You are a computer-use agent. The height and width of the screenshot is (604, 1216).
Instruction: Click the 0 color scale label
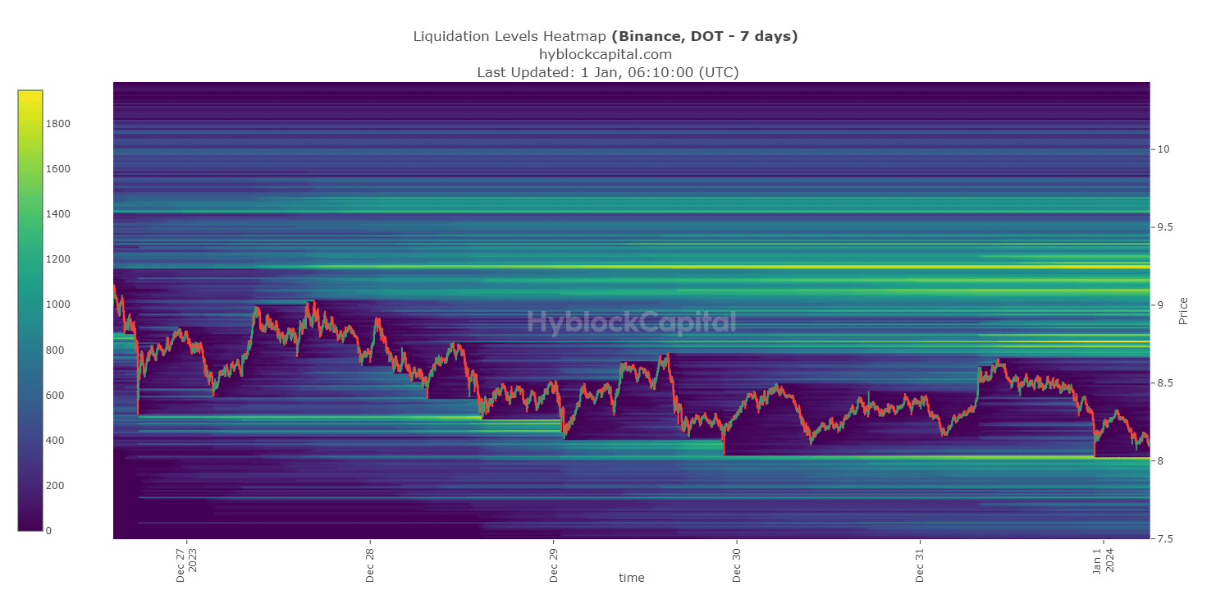coord(49,531)
